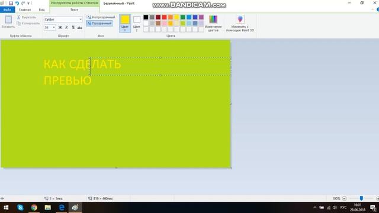This screenshot has width=379, height=213.
Task: Pick the pink palette color in second row
Action: click(x=165, y=24)
